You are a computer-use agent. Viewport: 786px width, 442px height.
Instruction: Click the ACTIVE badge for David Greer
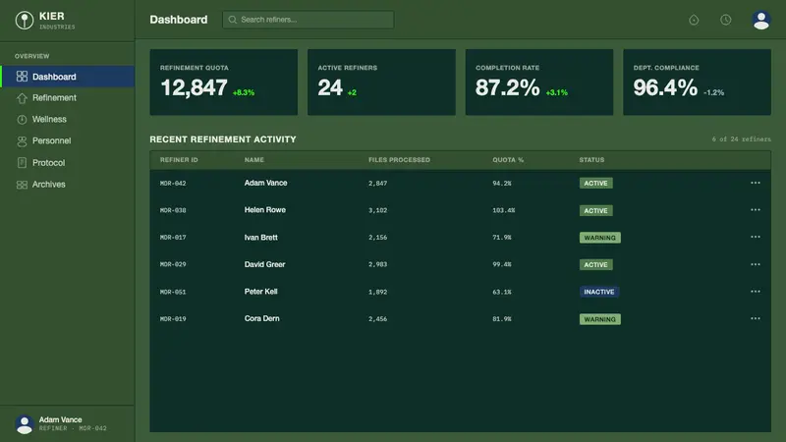pos(596,264)
